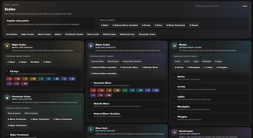Viewport: 253px width, 138px height.
Task: Toggle the Locrian chip in Modes
Action: click(187, 61)
